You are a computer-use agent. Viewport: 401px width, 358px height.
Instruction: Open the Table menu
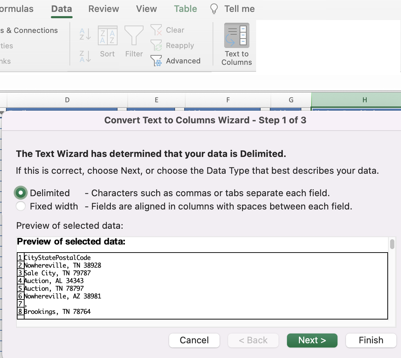pos(185,9)
